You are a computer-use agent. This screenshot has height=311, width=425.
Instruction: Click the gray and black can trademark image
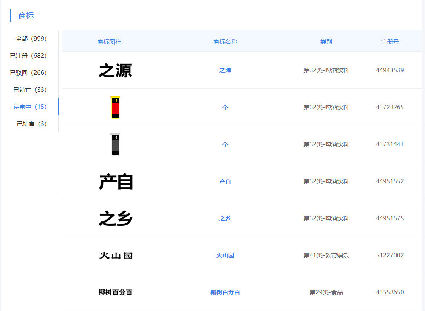[116, 144]
